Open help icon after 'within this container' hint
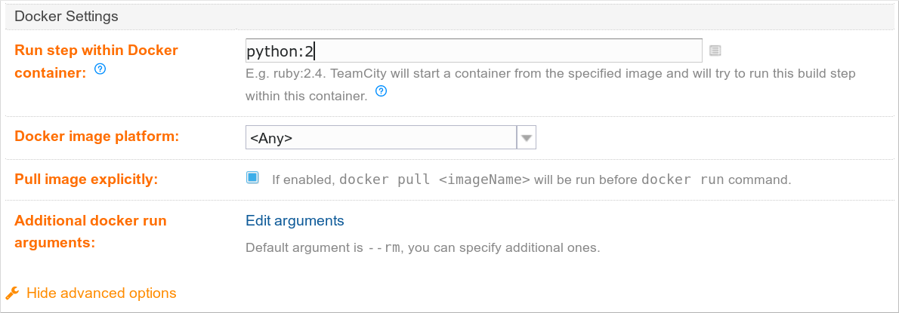Screen dimensions: 899x313 381,91
